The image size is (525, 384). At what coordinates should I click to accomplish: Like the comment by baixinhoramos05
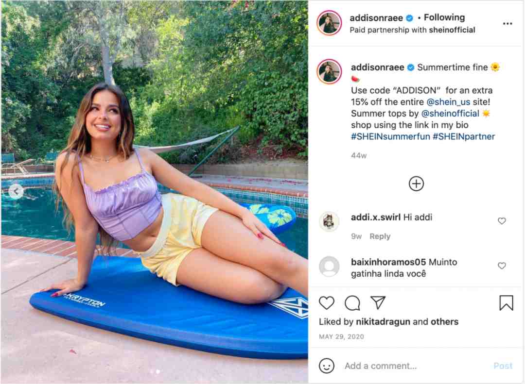pyautogui.click(x=502, y=266)
